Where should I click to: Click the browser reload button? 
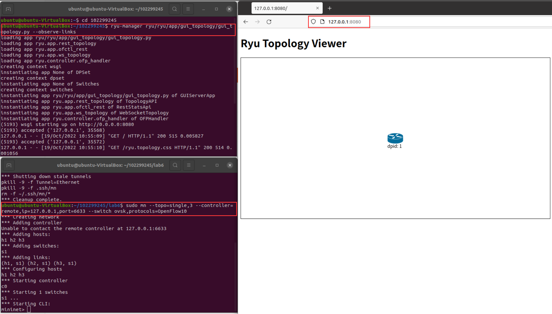point(269,22)
